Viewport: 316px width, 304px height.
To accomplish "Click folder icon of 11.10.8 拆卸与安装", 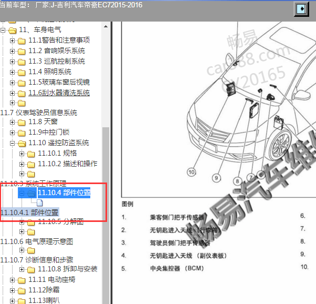I will pos(31,270).
